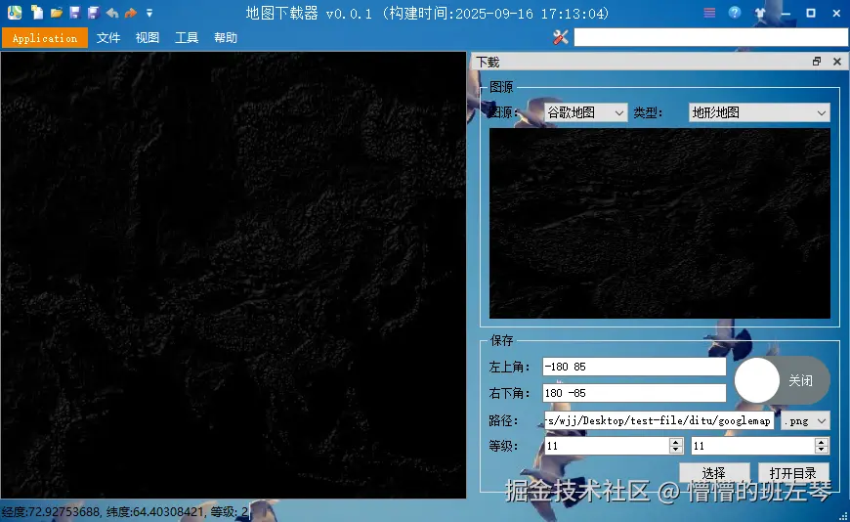Image resolution: width=850 pixels, height=522 pixels.
Task: Increase the second 等级 value
Action: point(822,442)
